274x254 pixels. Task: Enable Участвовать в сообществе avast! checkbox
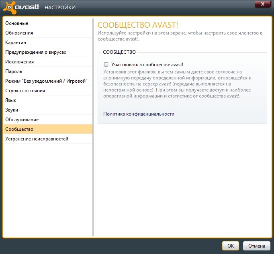[x=106, y=65]
